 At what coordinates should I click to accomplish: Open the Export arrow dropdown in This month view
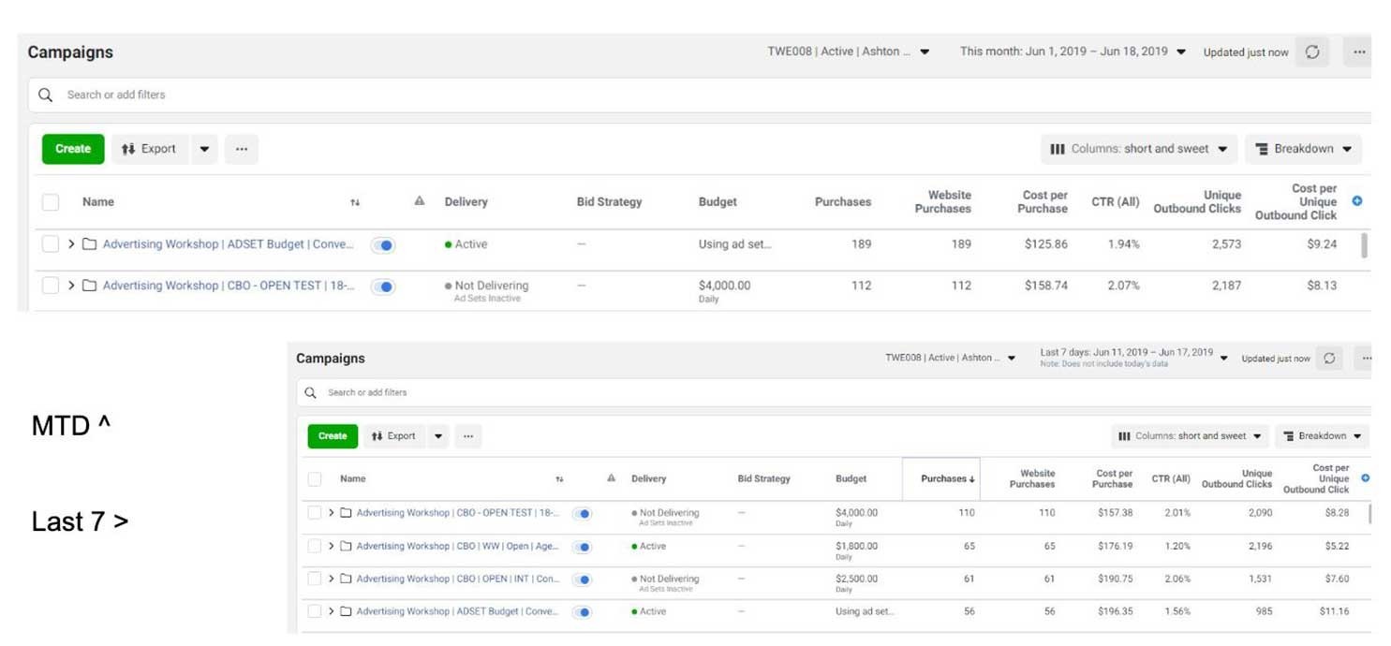click(x=204, y=149)
